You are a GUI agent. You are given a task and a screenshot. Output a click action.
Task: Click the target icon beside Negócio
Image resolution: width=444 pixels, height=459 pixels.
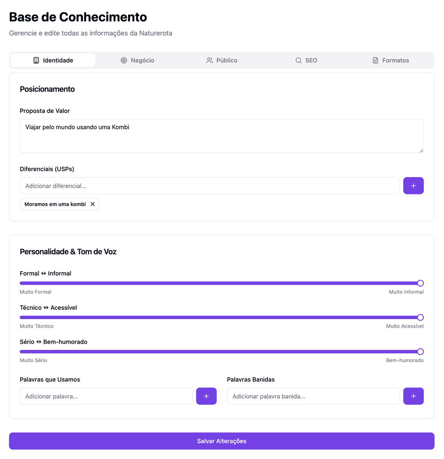124,61
